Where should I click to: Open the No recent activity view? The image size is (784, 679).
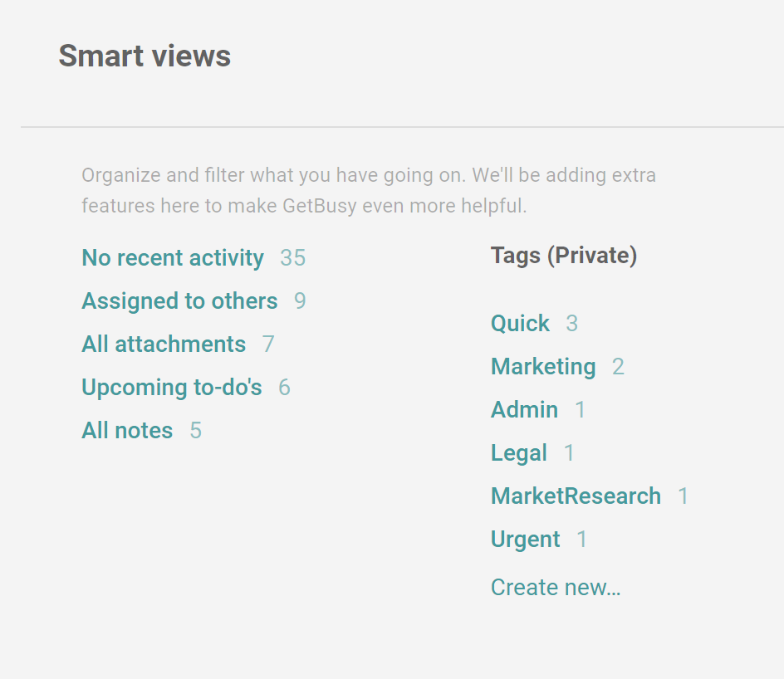[173, 258]
